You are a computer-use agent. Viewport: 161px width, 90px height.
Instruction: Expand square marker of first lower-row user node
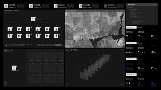point(12,34)
